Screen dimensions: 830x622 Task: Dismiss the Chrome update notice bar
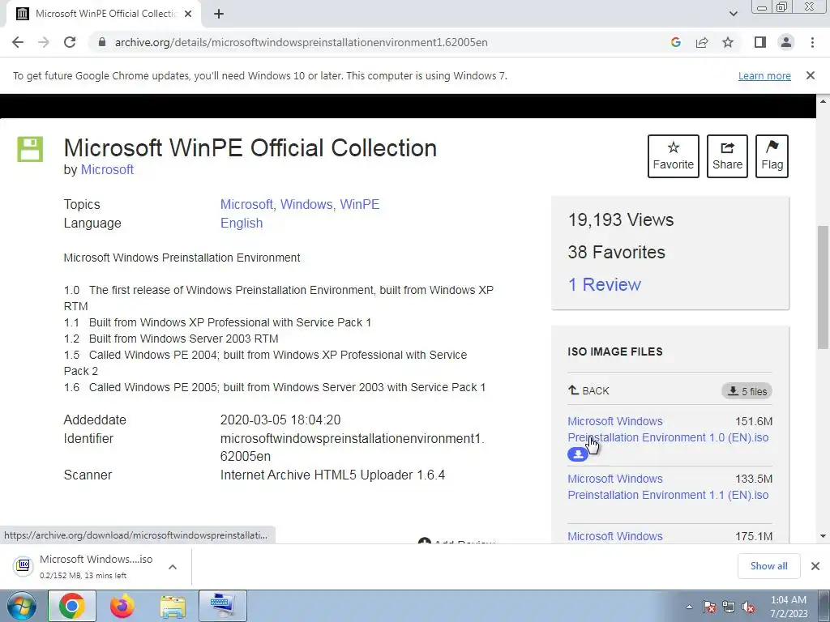[x=811, y=75]
